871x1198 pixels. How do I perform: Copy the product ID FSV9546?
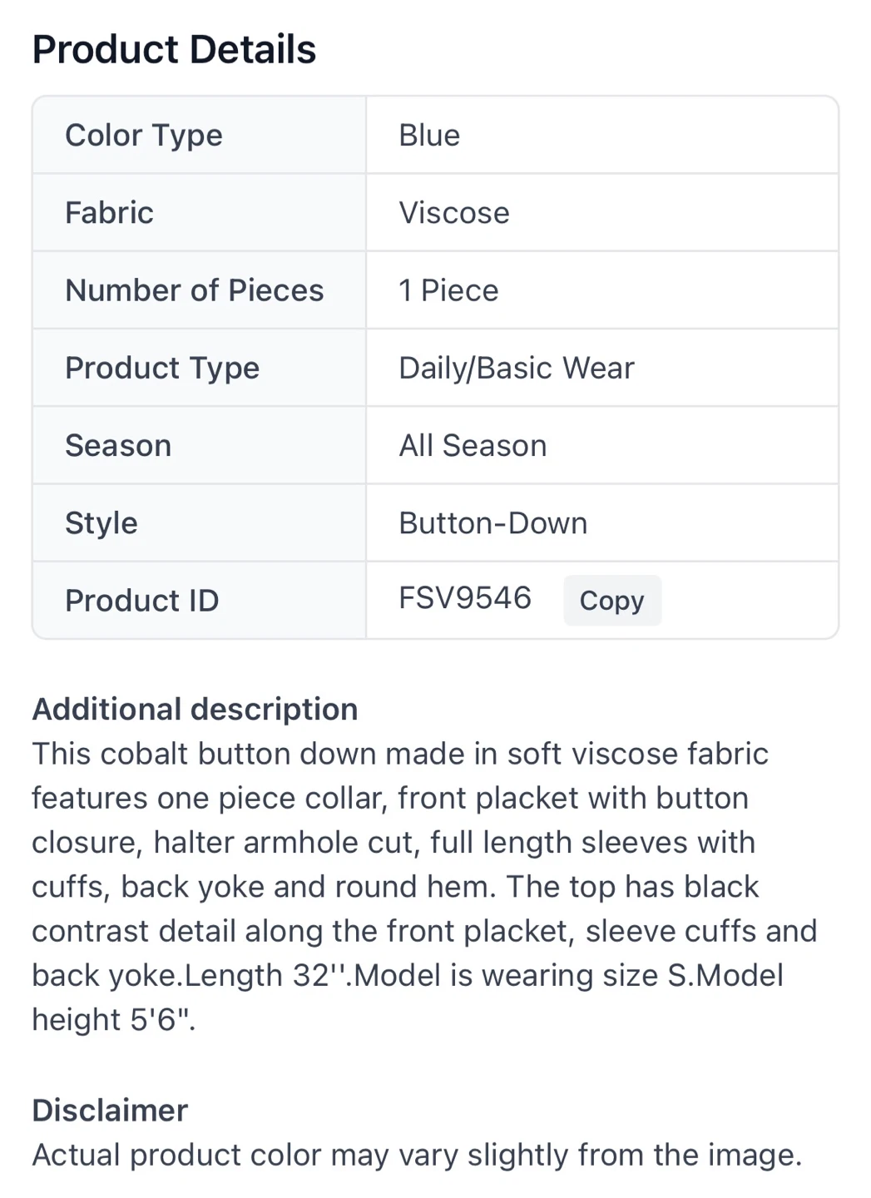pos(612,600)
